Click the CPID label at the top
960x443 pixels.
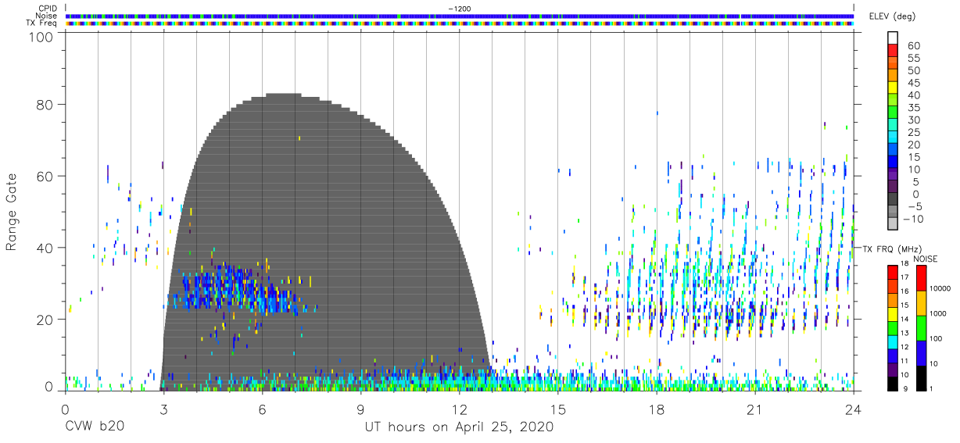coord(48,9)
